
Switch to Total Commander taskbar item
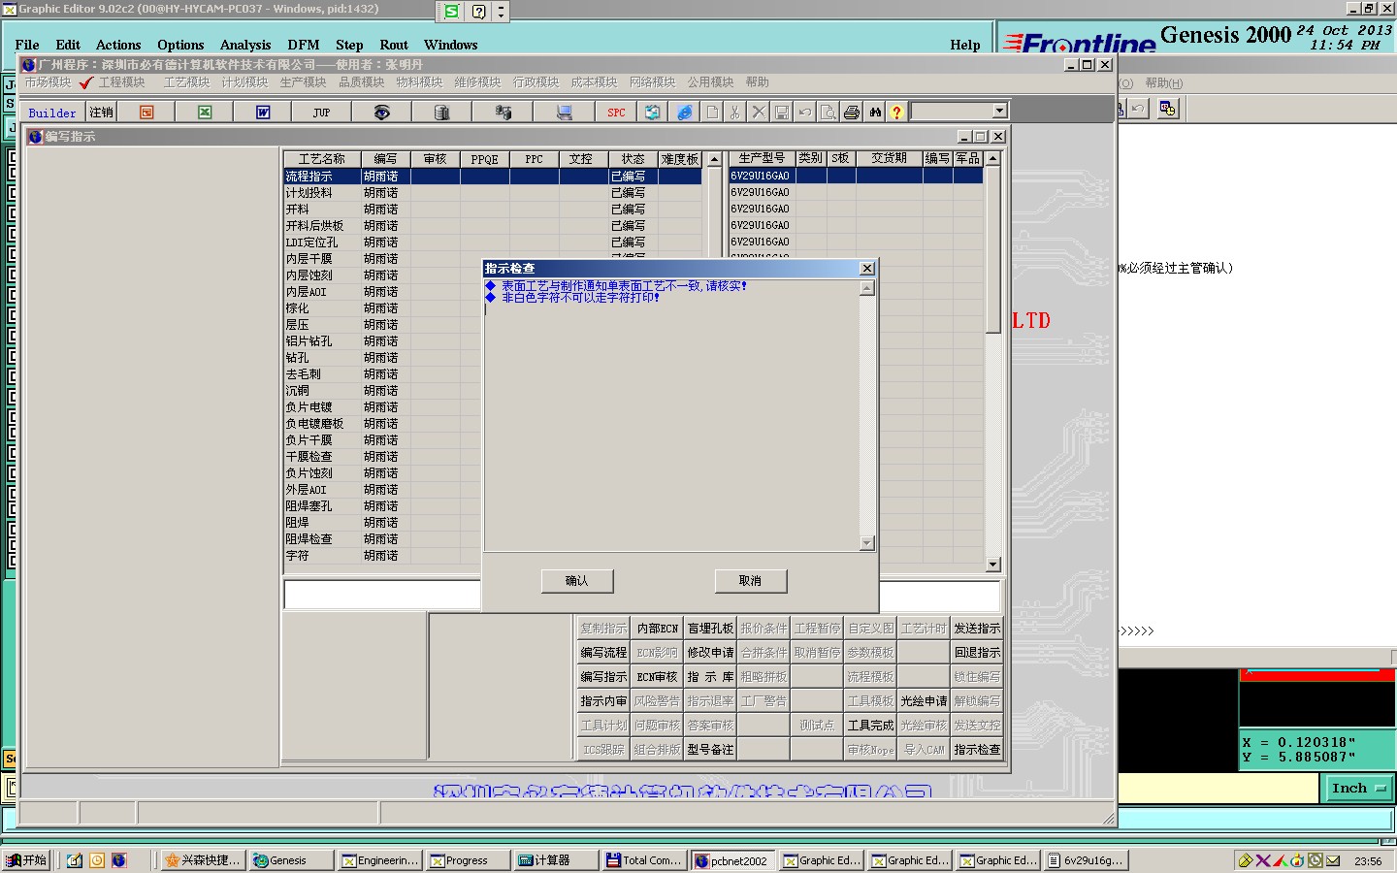point(644,860)
